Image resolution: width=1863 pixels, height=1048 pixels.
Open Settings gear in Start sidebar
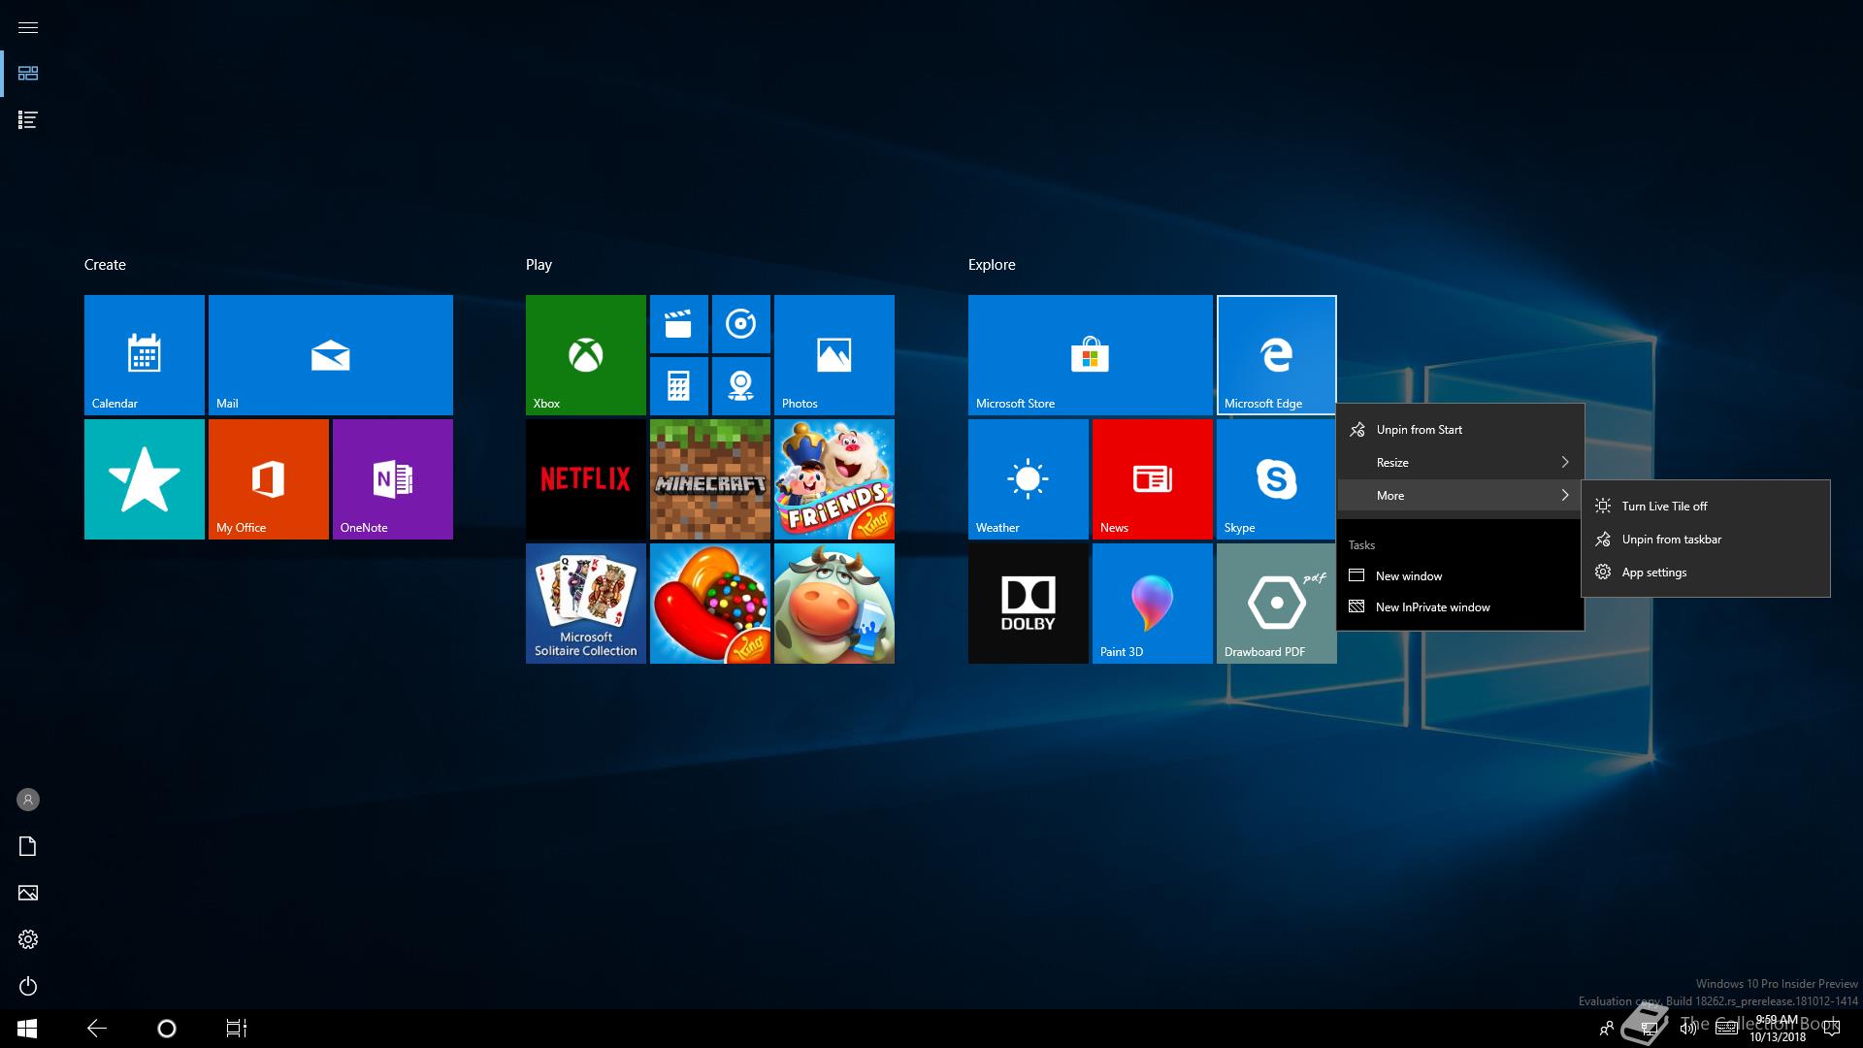tap(28, 939)
